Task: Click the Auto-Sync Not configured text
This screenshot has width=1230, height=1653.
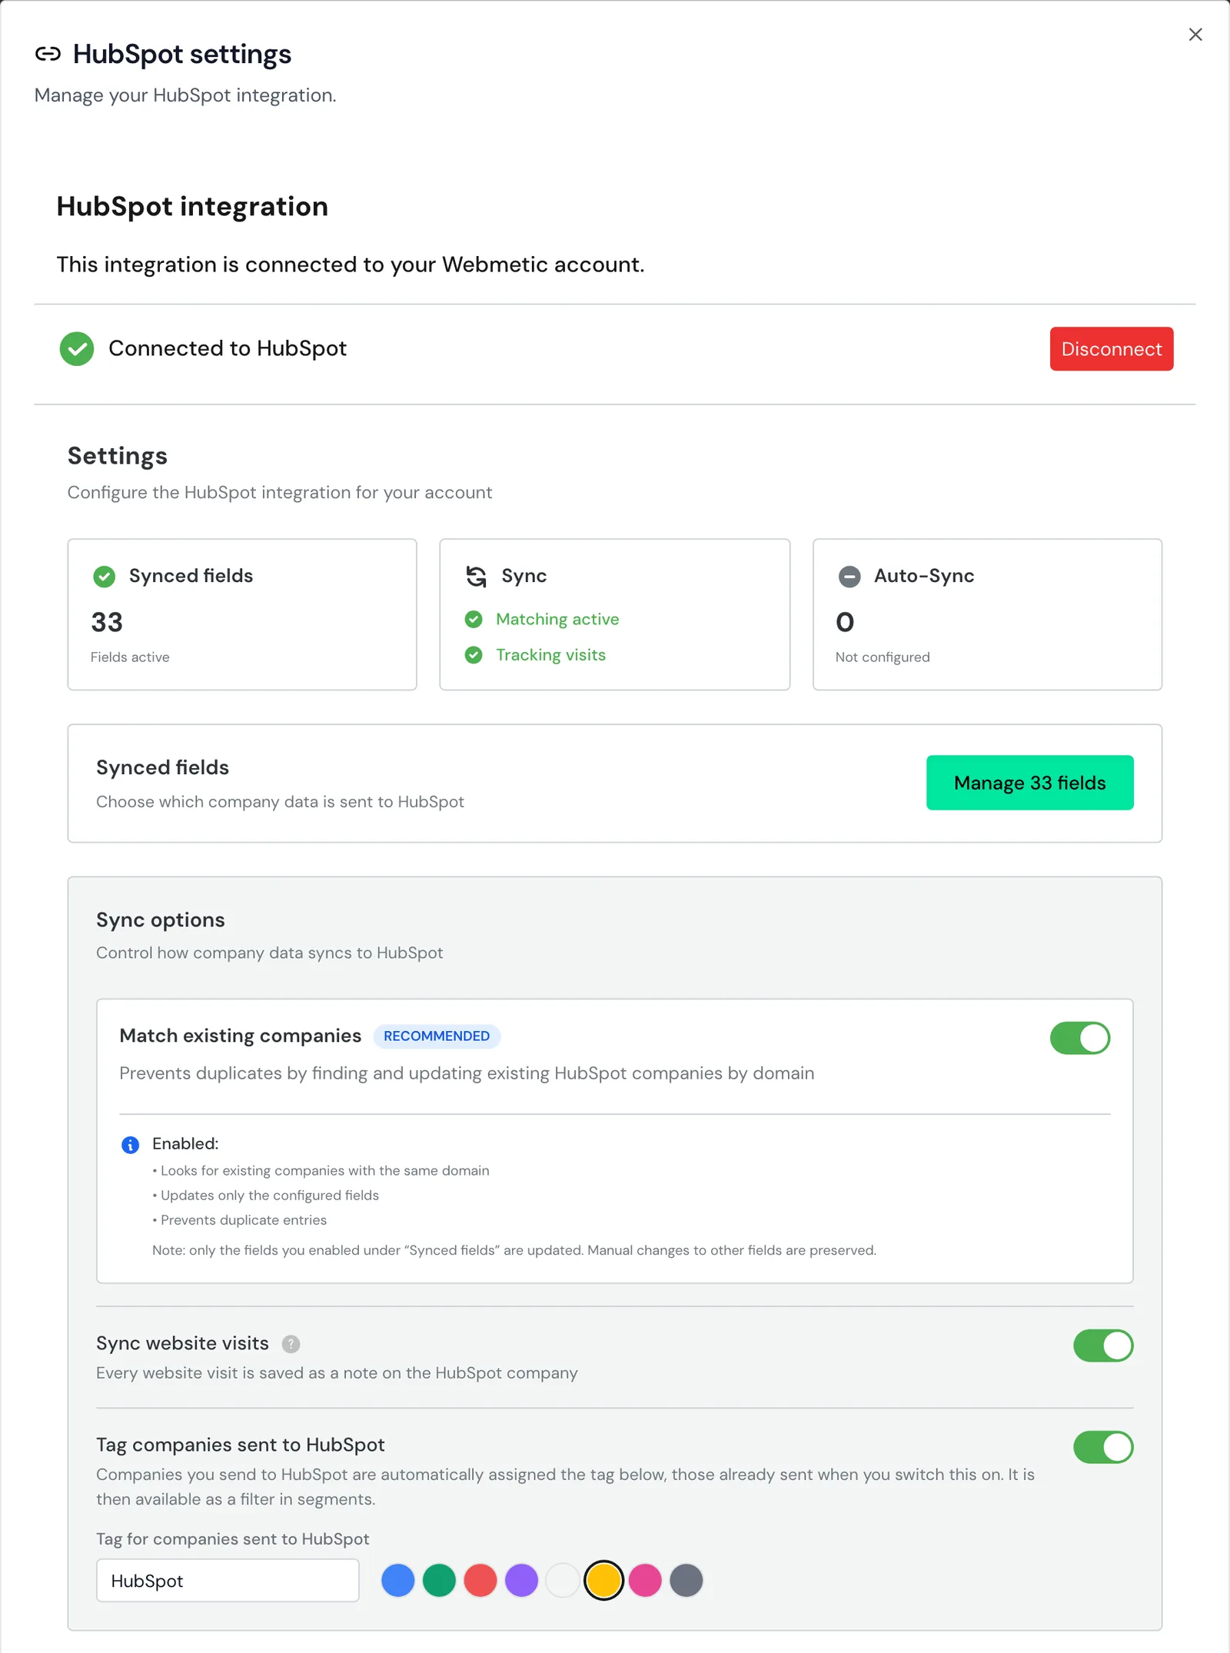Action: tap(883, 657)
